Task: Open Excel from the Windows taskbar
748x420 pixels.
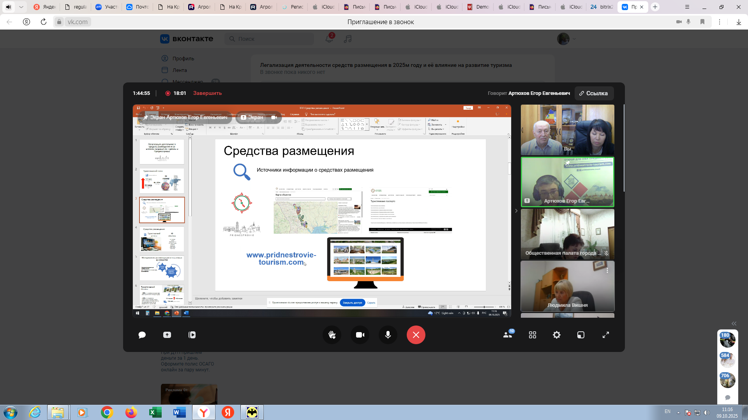Action: click(155, 412)
